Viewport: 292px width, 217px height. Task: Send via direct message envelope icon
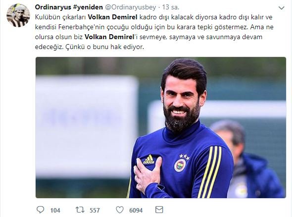(159, 210)
